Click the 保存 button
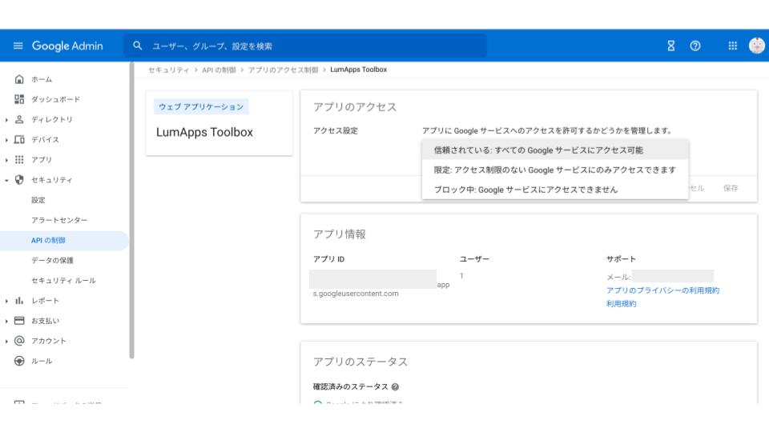The width and height of the screenshot is (769, 432). tap(731, 188)
